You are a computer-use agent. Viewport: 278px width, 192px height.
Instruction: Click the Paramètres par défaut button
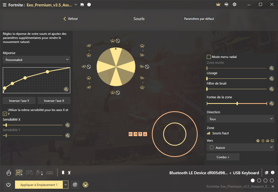(x=199, y=19)
